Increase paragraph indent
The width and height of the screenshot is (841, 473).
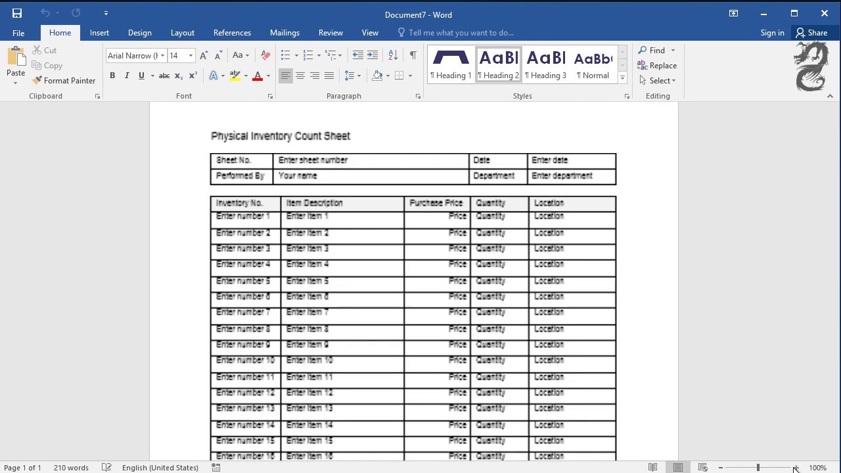point(373,56)
